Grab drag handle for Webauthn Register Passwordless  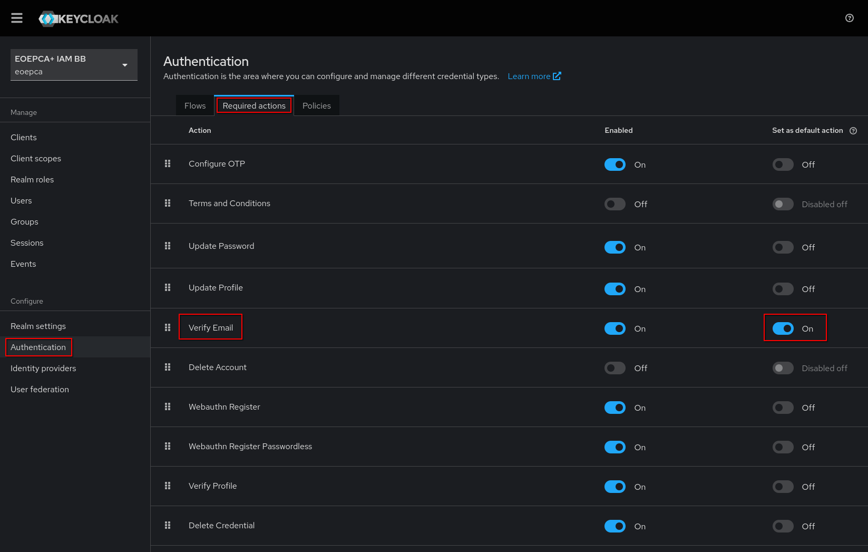click(x=168, y=446)
